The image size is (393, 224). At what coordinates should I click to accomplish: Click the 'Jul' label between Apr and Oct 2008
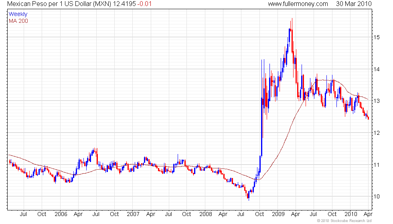241,214
